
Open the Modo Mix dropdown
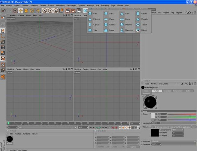click(174, 142)
